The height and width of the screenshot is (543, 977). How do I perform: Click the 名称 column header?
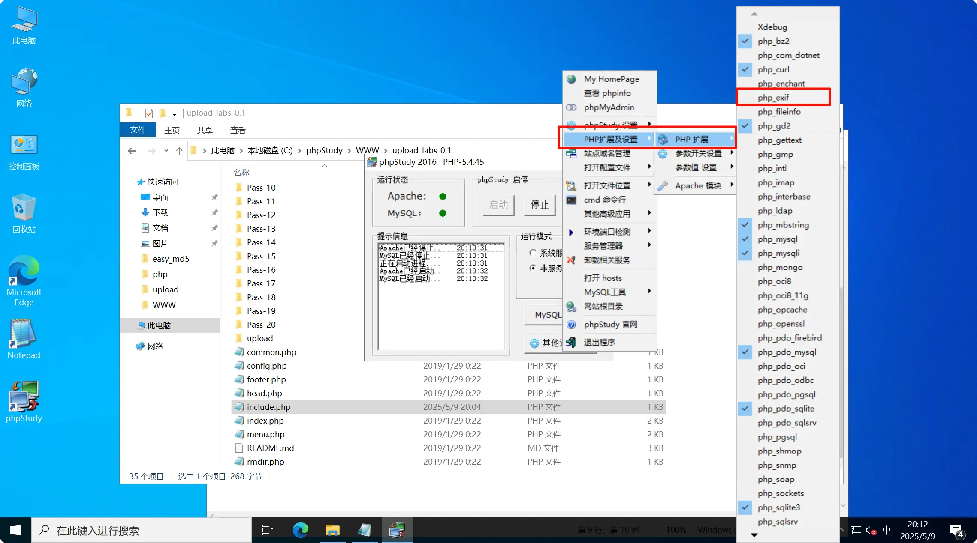[x=241, y=172]
